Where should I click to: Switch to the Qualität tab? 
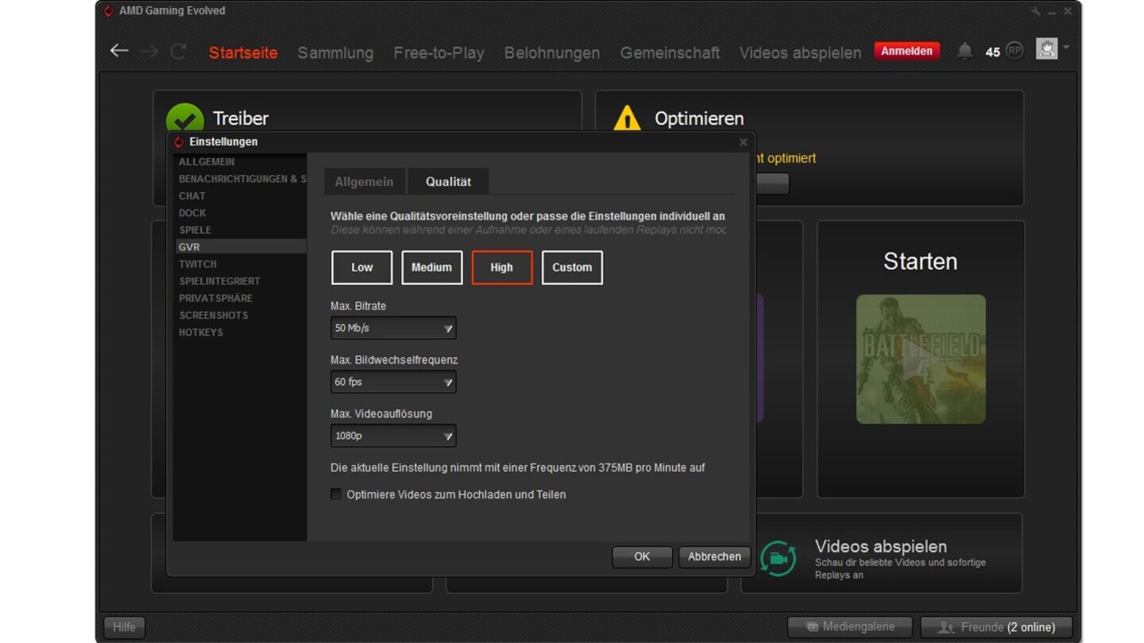coord(448,182)
